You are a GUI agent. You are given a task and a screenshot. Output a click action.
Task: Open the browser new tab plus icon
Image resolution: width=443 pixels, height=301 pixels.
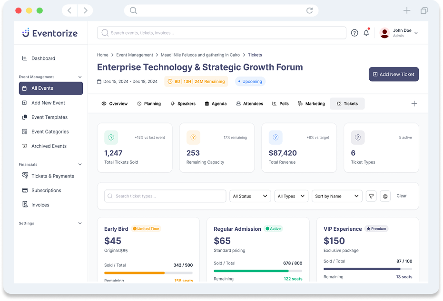tap(407, 10)
